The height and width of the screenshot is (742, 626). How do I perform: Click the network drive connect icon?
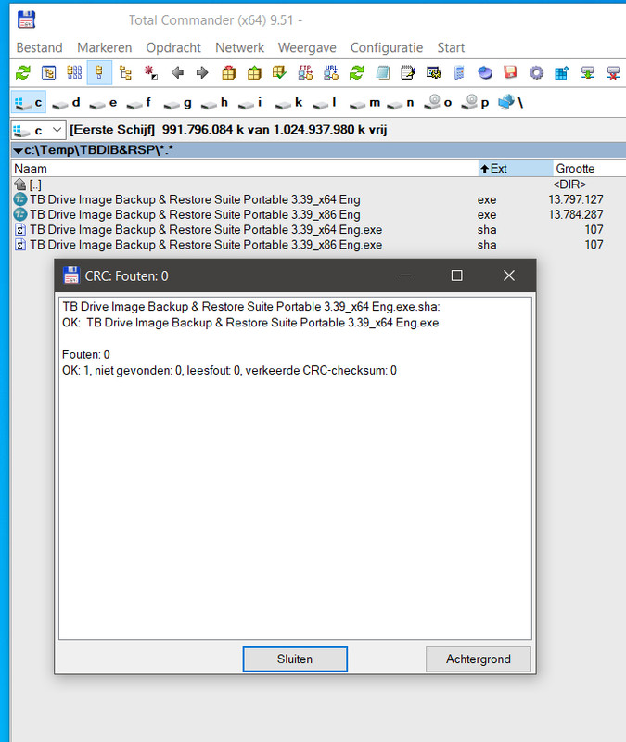click(588, 73)
